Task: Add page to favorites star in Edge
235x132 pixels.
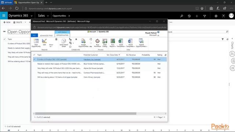Action: click(x=202, y=8)
